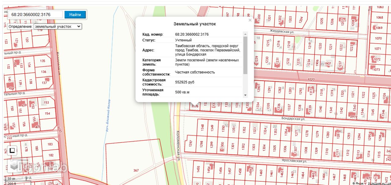
Task: Click the Коломенская ул. street label
Action: pos(178,146)
